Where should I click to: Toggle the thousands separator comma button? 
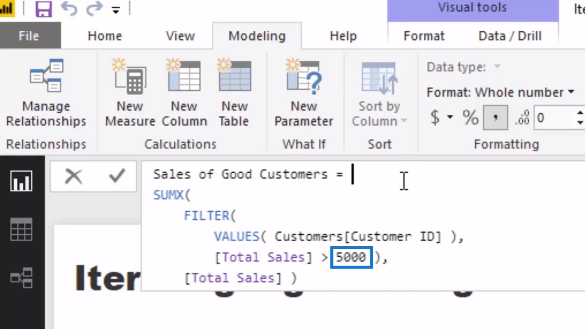click(495, 118)
